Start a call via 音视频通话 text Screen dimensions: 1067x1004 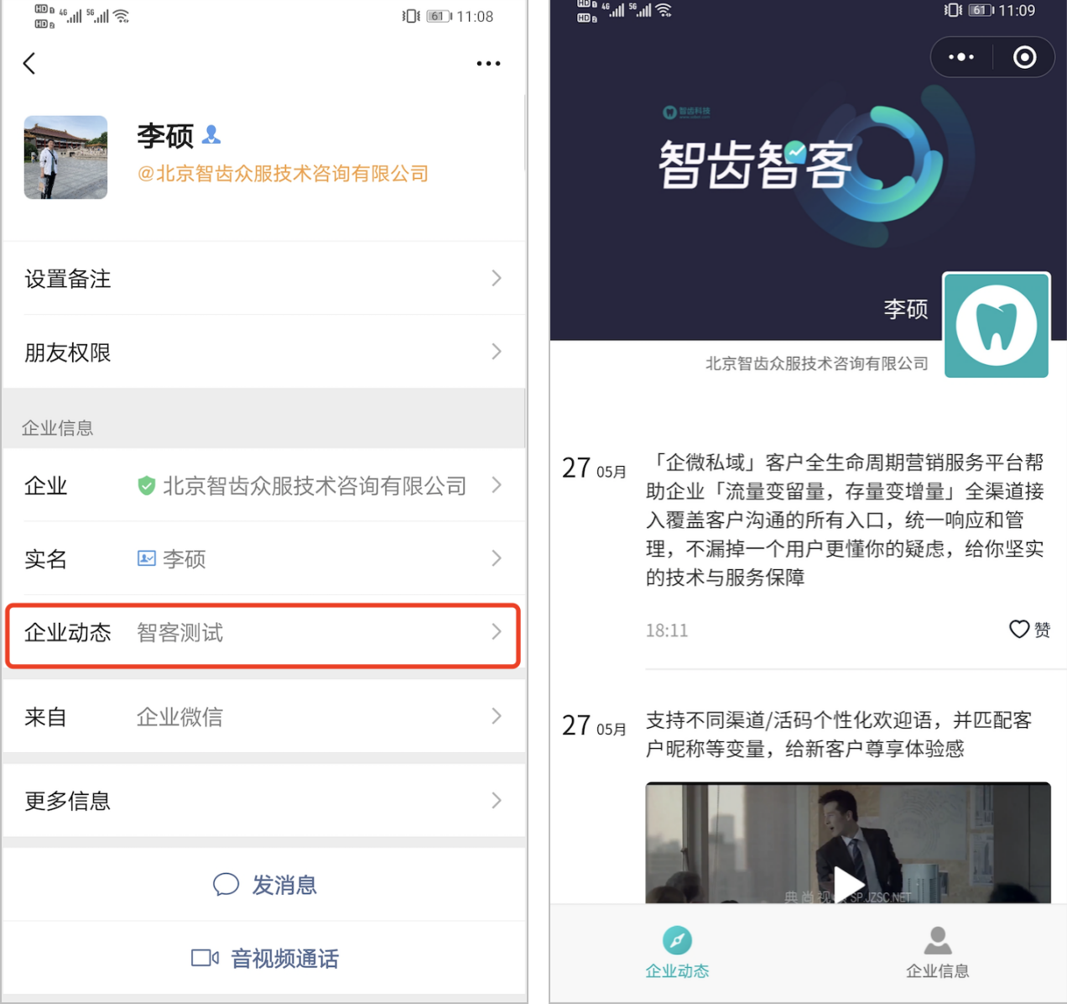[x=285, y=959]
